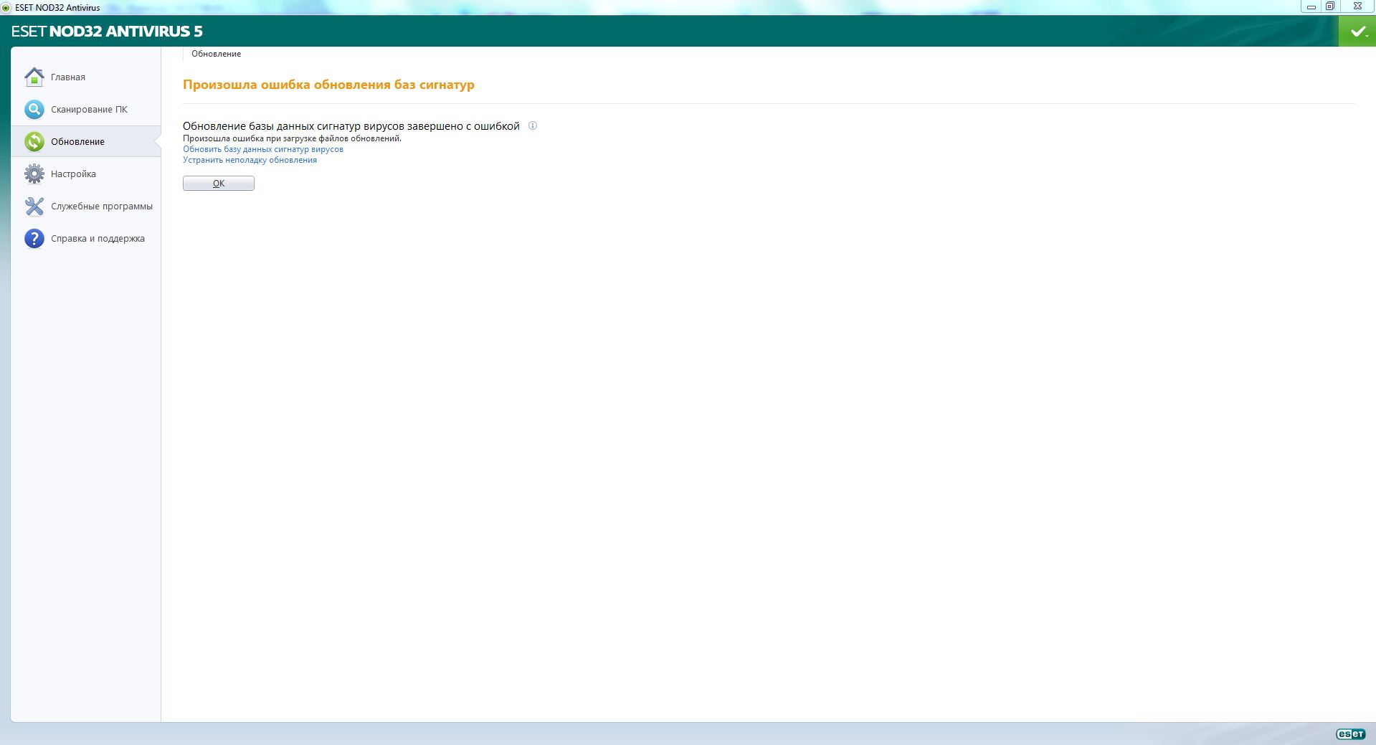Image resolution: width=1376 pixels, height=745 pixels.
Task: Click the info icon beside the update error
Action: pyautogui.click(x=533, y=126)
